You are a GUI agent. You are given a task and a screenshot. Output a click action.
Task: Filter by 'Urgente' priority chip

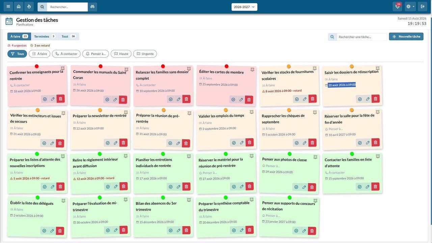click(x=145, y=54)
